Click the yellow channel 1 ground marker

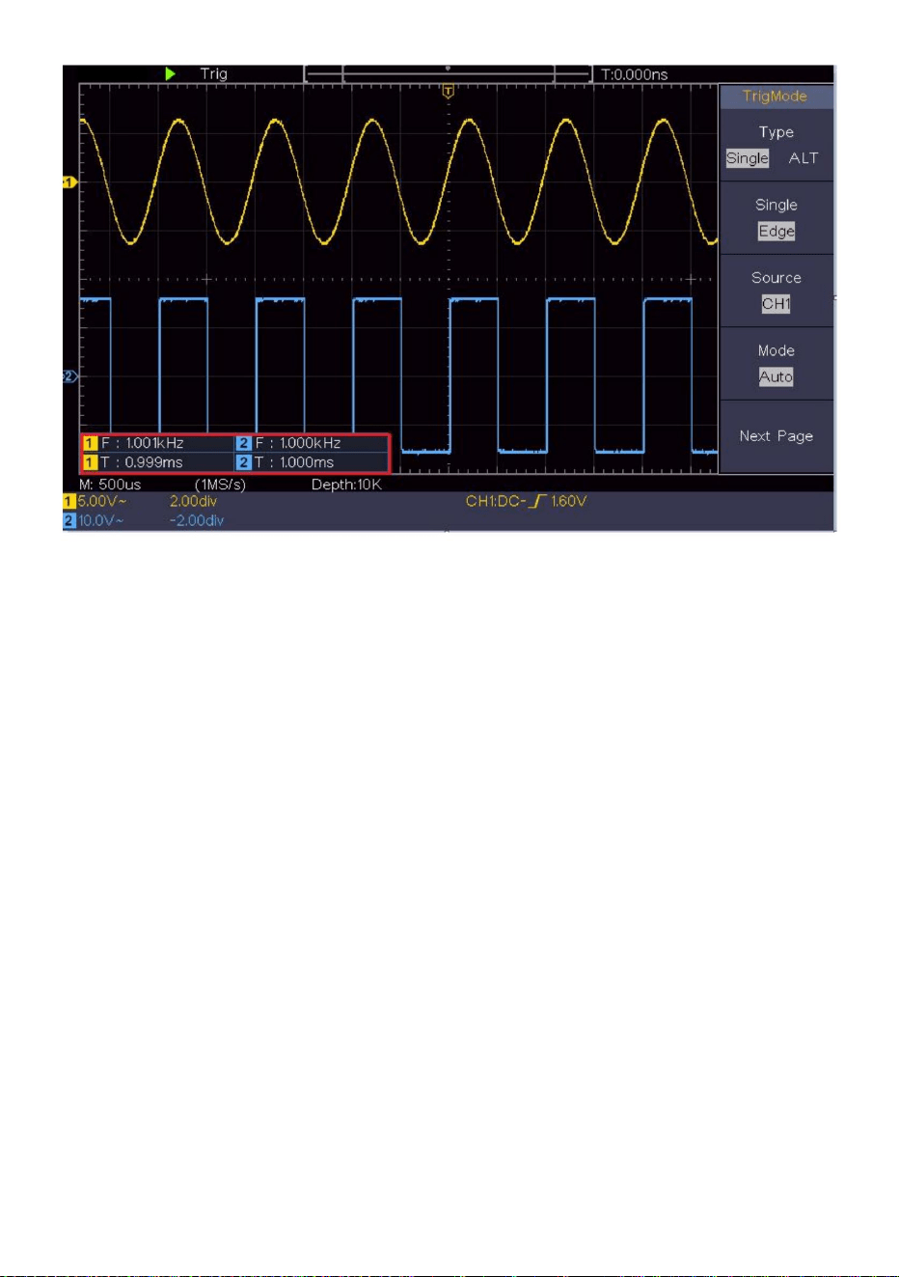click(x=69, y=181)
